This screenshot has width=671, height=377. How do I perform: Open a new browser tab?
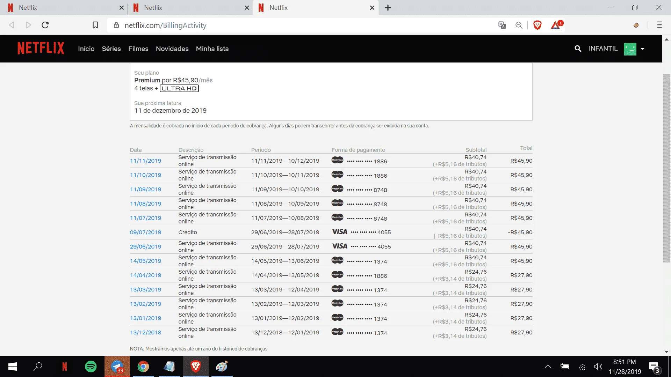point(388,8)
